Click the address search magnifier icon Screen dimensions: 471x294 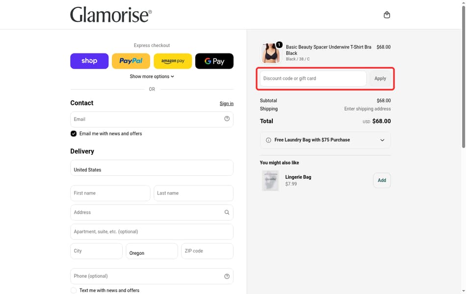(x=227, y=212)
